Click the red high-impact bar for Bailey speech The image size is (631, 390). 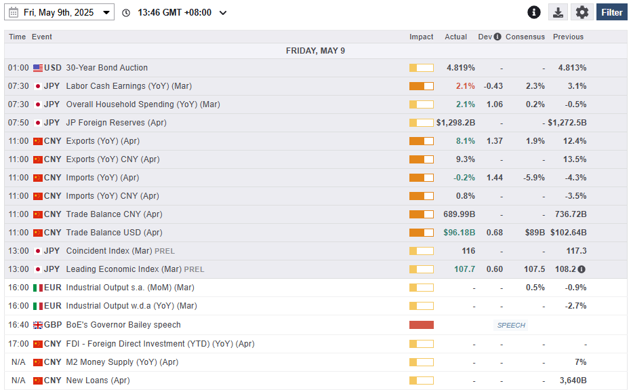click(x=421, y=325)
